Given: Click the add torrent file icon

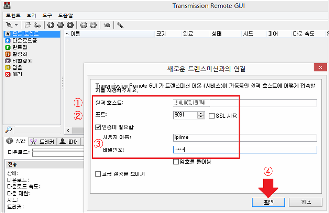Looking at the screenshot, I should [28, 25].
